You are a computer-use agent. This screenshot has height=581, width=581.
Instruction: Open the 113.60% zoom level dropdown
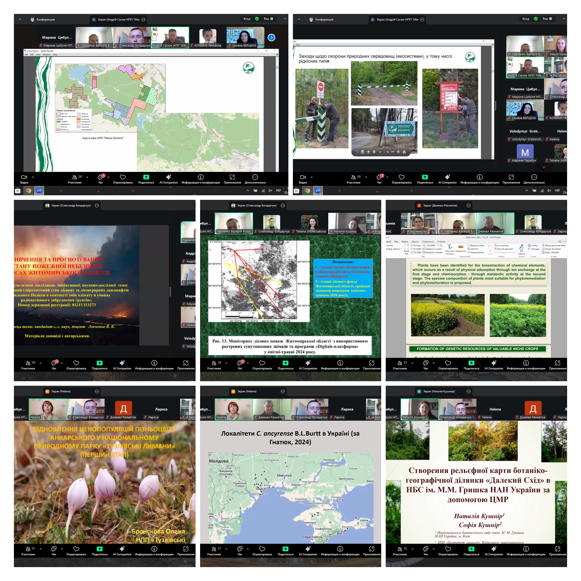[438, 246]
